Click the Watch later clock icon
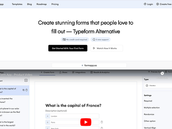Screen dimensions: 172x129 click(162, 73)
